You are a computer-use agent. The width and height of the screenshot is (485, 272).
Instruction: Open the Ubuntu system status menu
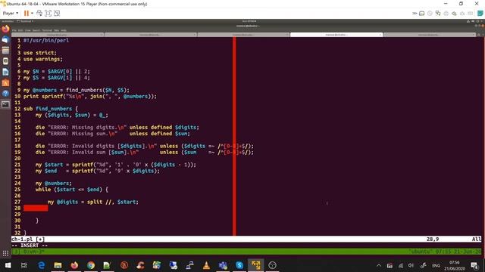coord(475,21)
